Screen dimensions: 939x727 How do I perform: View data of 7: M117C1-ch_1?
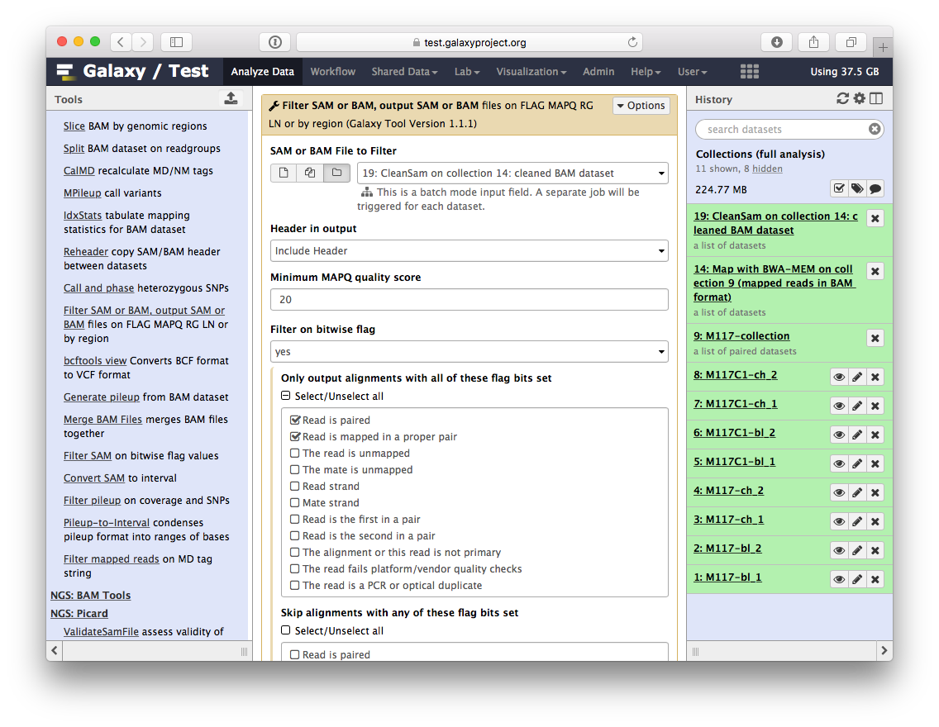click(839, 406)
